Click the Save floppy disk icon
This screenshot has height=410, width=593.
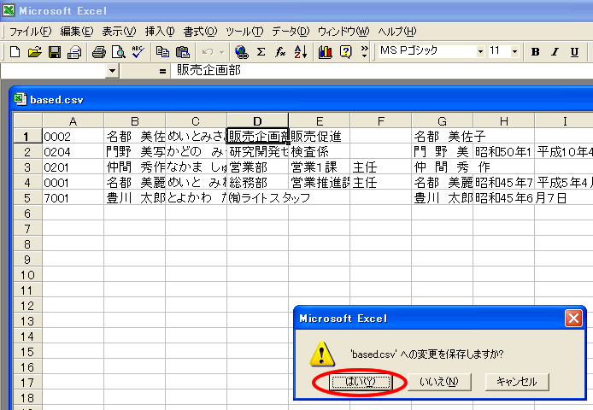[55, 52]
